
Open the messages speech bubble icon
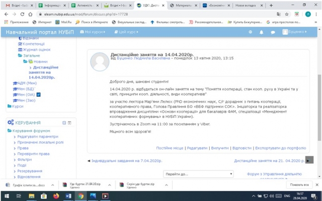(273, 32)
